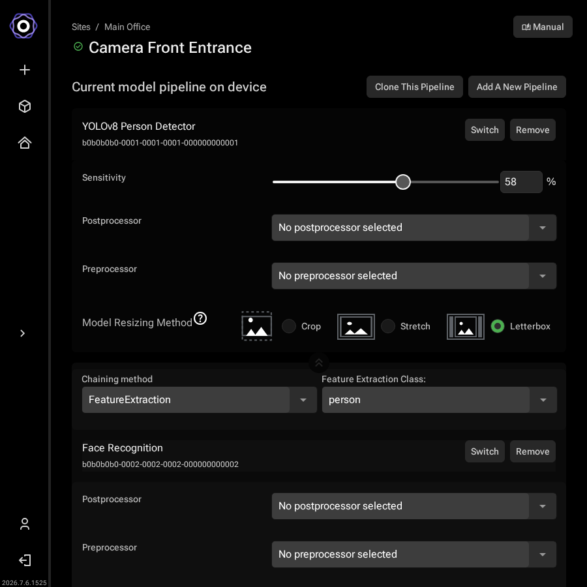Click the Crop resizing illustration image
The width and height of the screenshot is (587, 587).
click(x=257, y=326)
